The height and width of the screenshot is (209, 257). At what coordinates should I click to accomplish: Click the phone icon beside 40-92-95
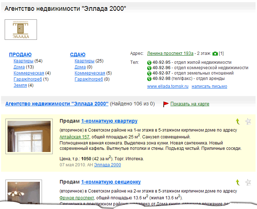[149, 62]
